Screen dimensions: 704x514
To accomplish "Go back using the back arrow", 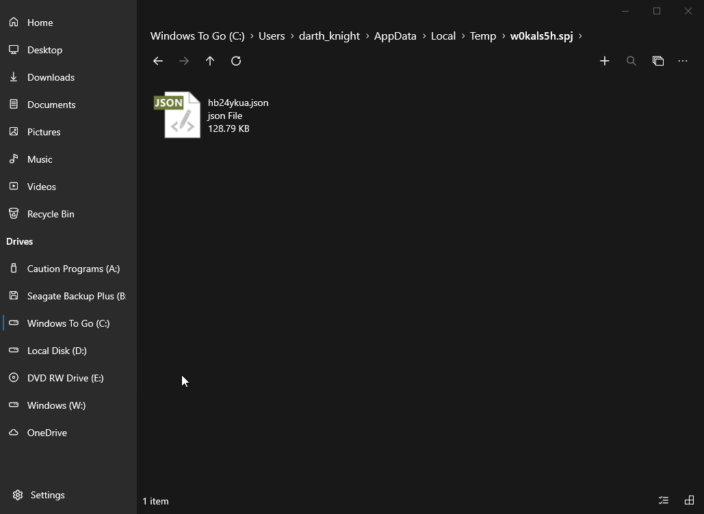I will click(x=157, y=61).
